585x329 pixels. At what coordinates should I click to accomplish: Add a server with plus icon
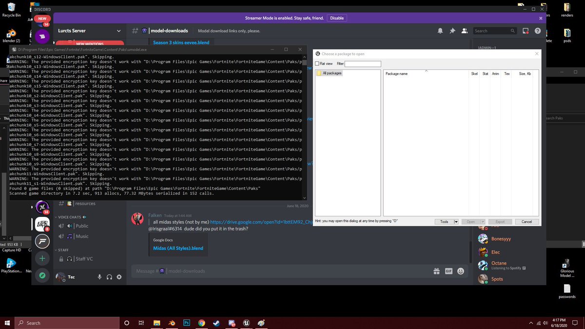42,258
